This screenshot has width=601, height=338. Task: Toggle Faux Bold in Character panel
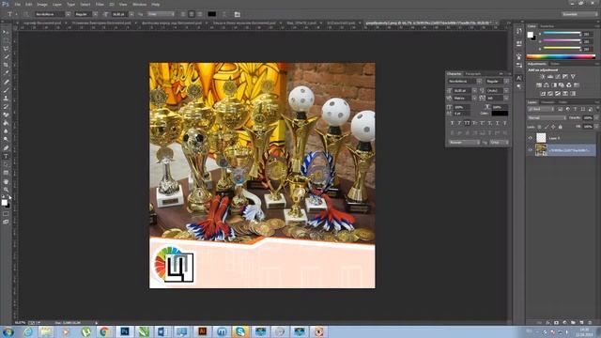[x=452, y=123]
